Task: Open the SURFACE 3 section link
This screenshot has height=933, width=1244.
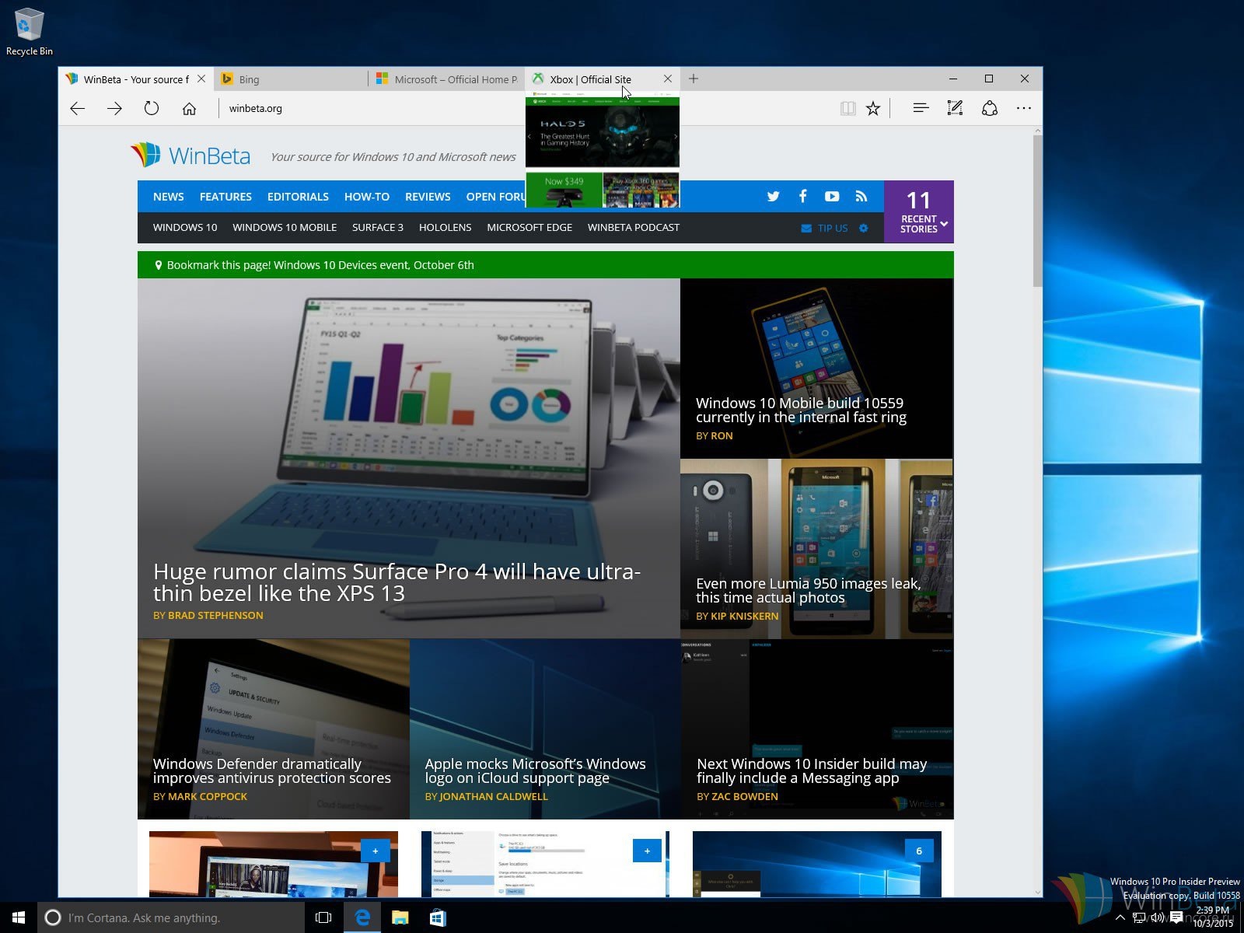Action: [x=378, y=227]
